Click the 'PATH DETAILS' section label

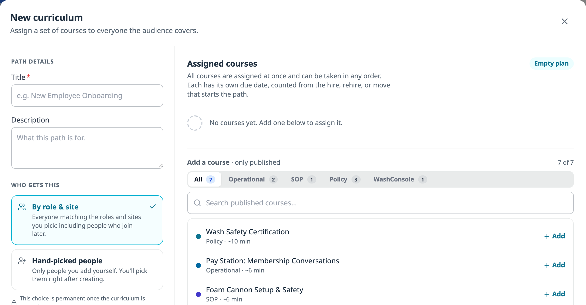pyautogui.click(x=32, y=62)
